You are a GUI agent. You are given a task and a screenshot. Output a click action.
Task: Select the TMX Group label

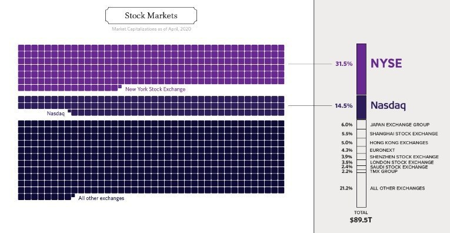point(384,171)
